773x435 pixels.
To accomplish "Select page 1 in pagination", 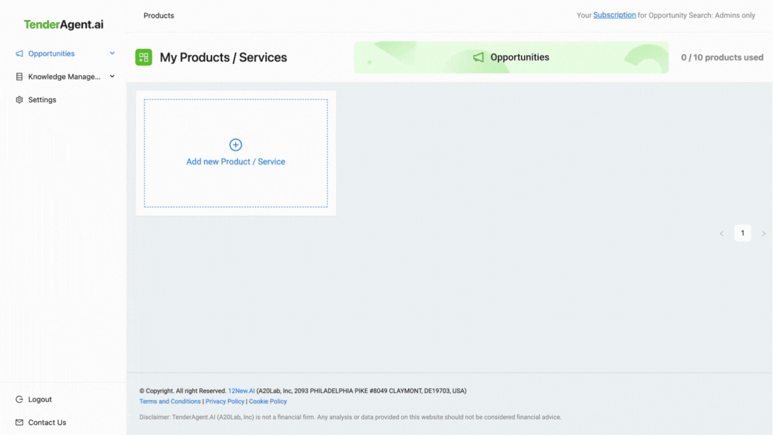I will tap(742, 234).
